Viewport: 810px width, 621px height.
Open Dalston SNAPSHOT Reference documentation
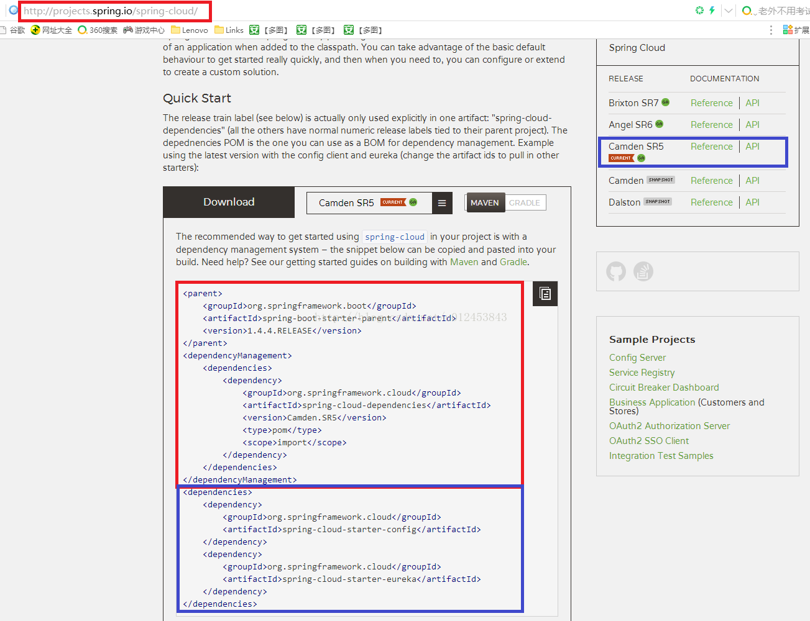tap(712, 202)
